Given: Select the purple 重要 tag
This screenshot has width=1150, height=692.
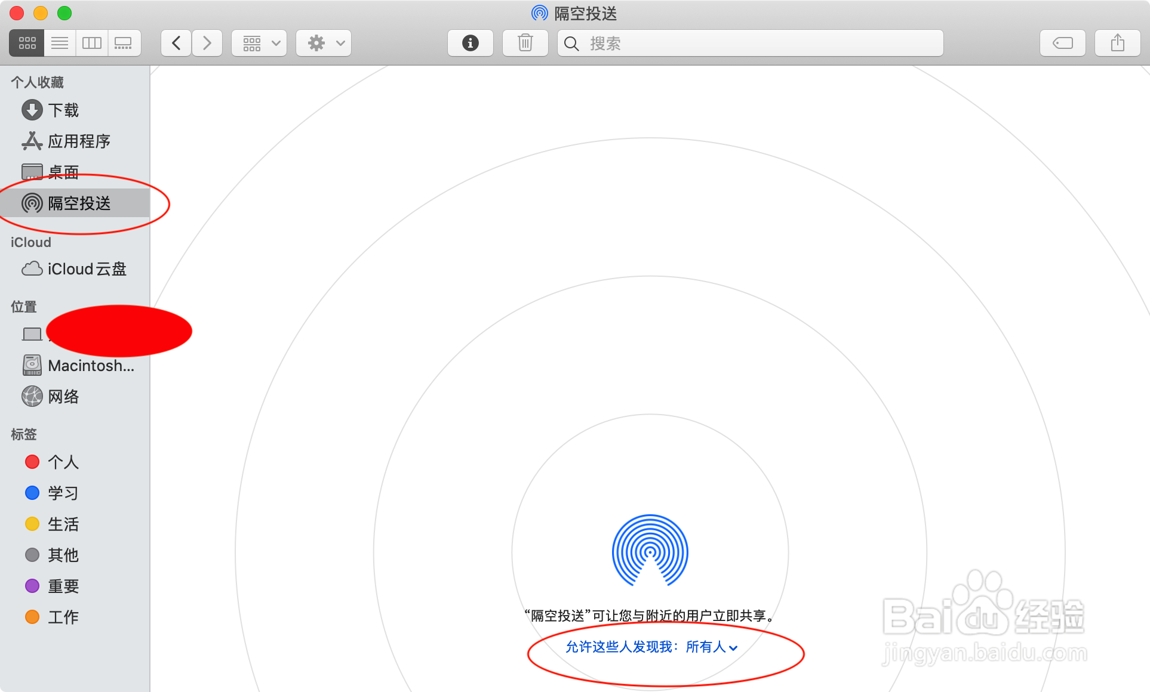Looking at the screenshot, I should [x=75, y=586].
